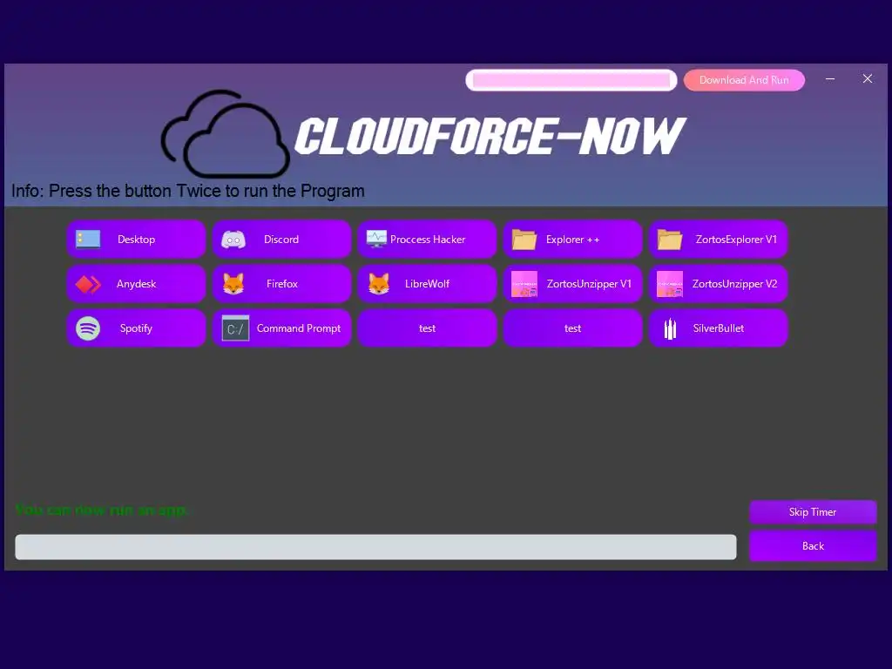Open Proccess Hacker via its monitor graph icon
The image size is (892, 669).
376,240
